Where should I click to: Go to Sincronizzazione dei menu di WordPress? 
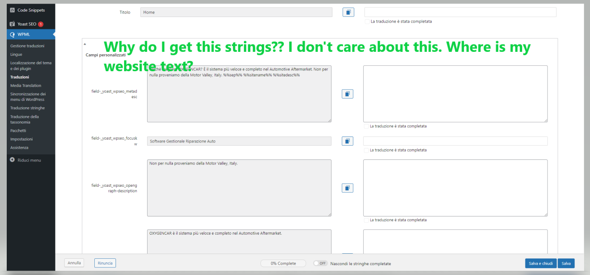click(28, 97)
